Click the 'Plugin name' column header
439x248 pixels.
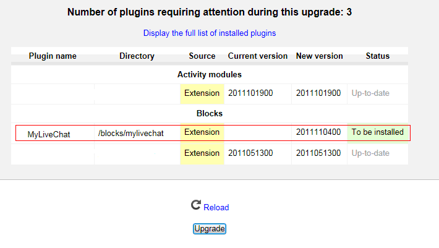[53, 56]
